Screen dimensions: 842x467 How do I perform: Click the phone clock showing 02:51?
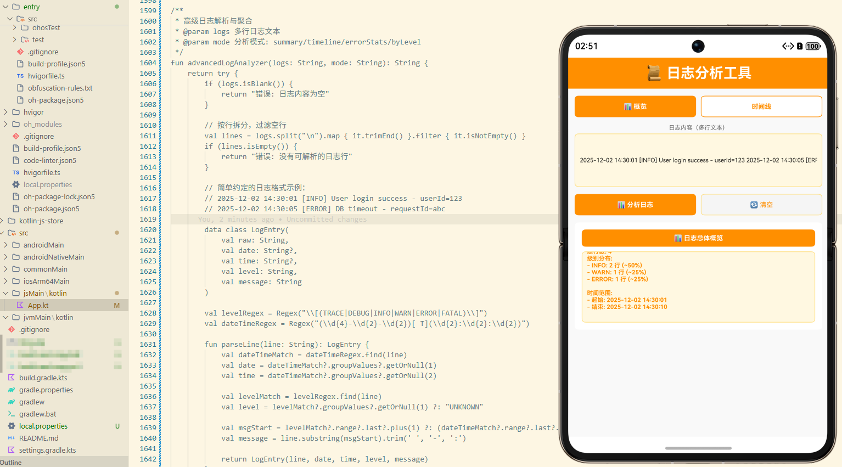pyautogui.click(x=586, y=46)
